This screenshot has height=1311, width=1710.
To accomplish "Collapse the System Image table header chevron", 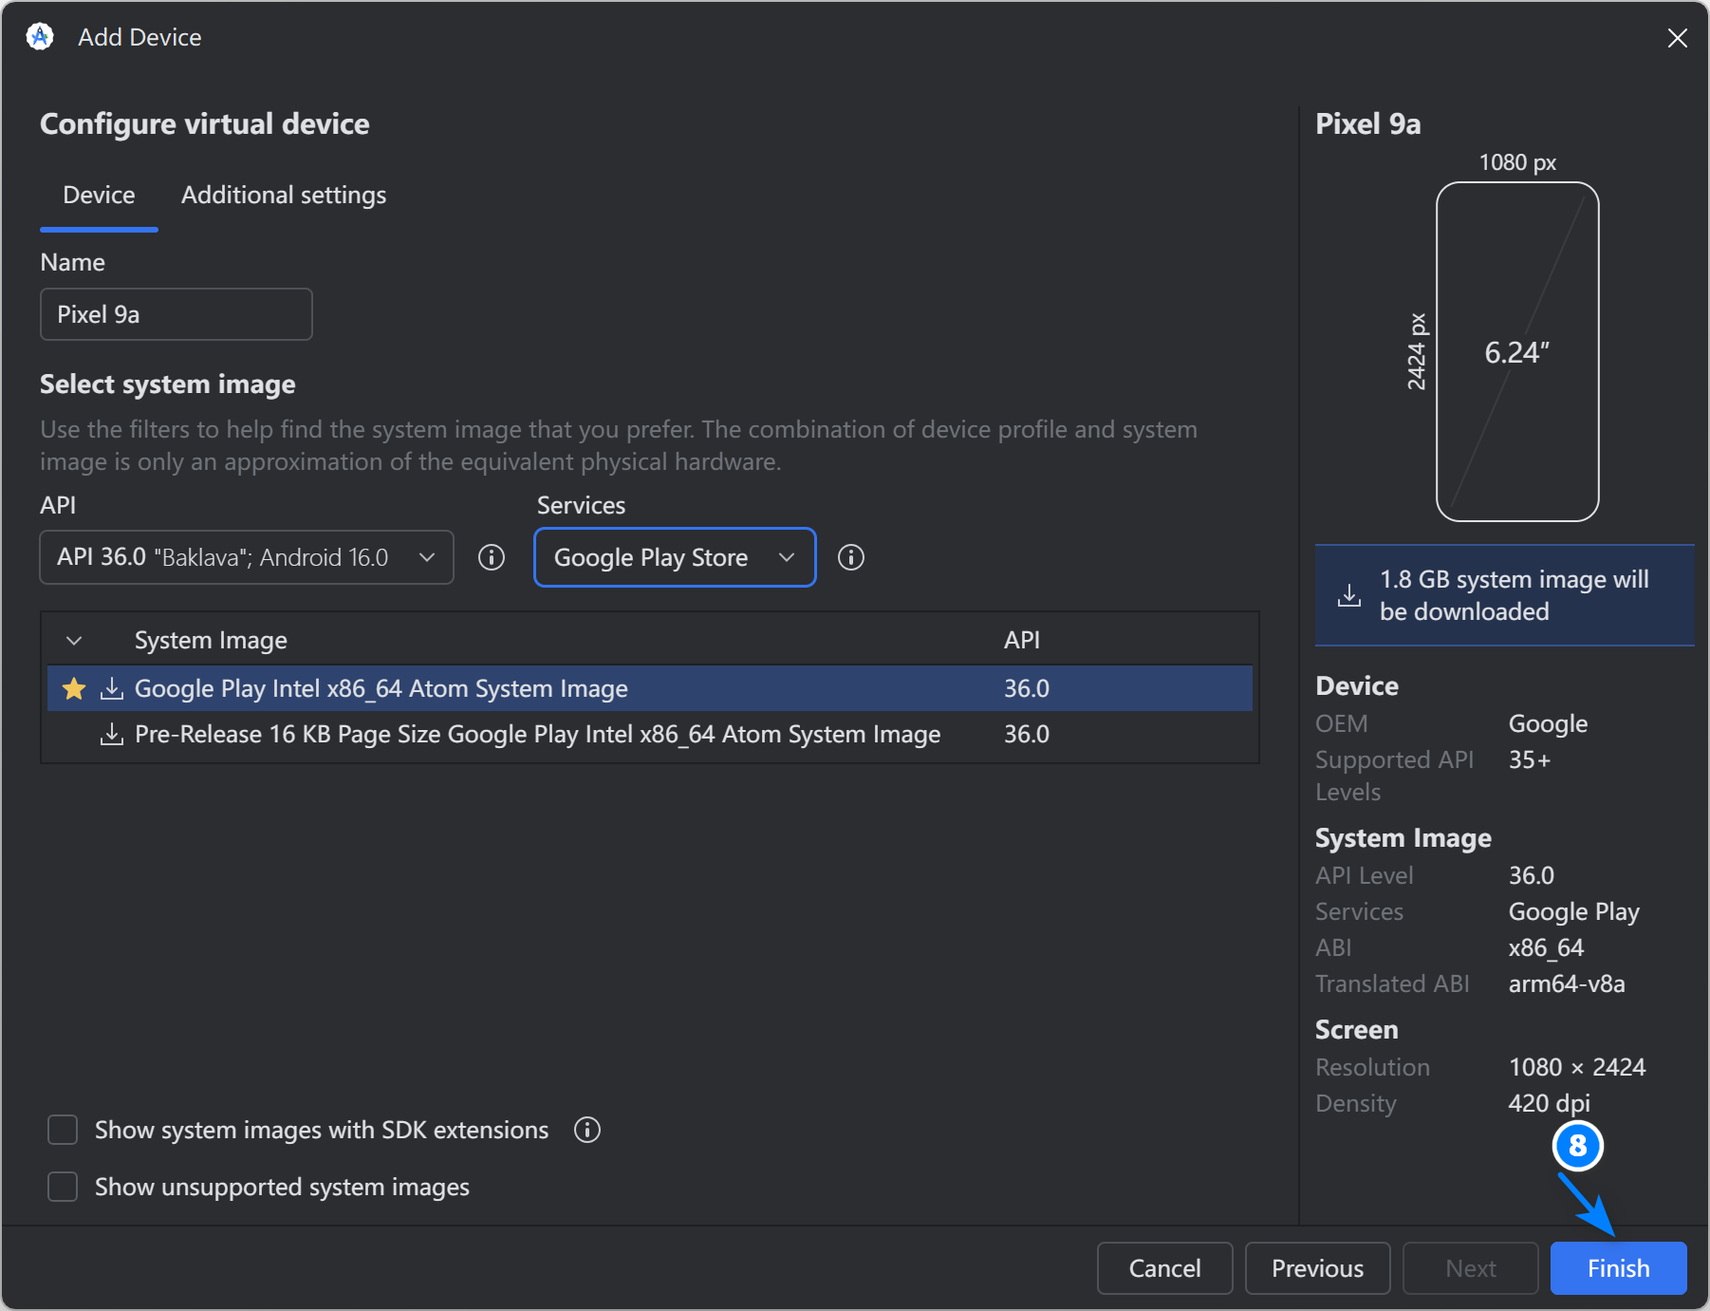I will pyautogui.click(x=74, y=641).
